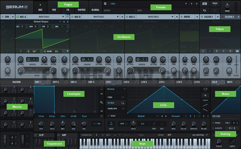Viewport: 241px width, 149px height.
Task: Select next LFO shape preset arrow
Action: [166, 116]
